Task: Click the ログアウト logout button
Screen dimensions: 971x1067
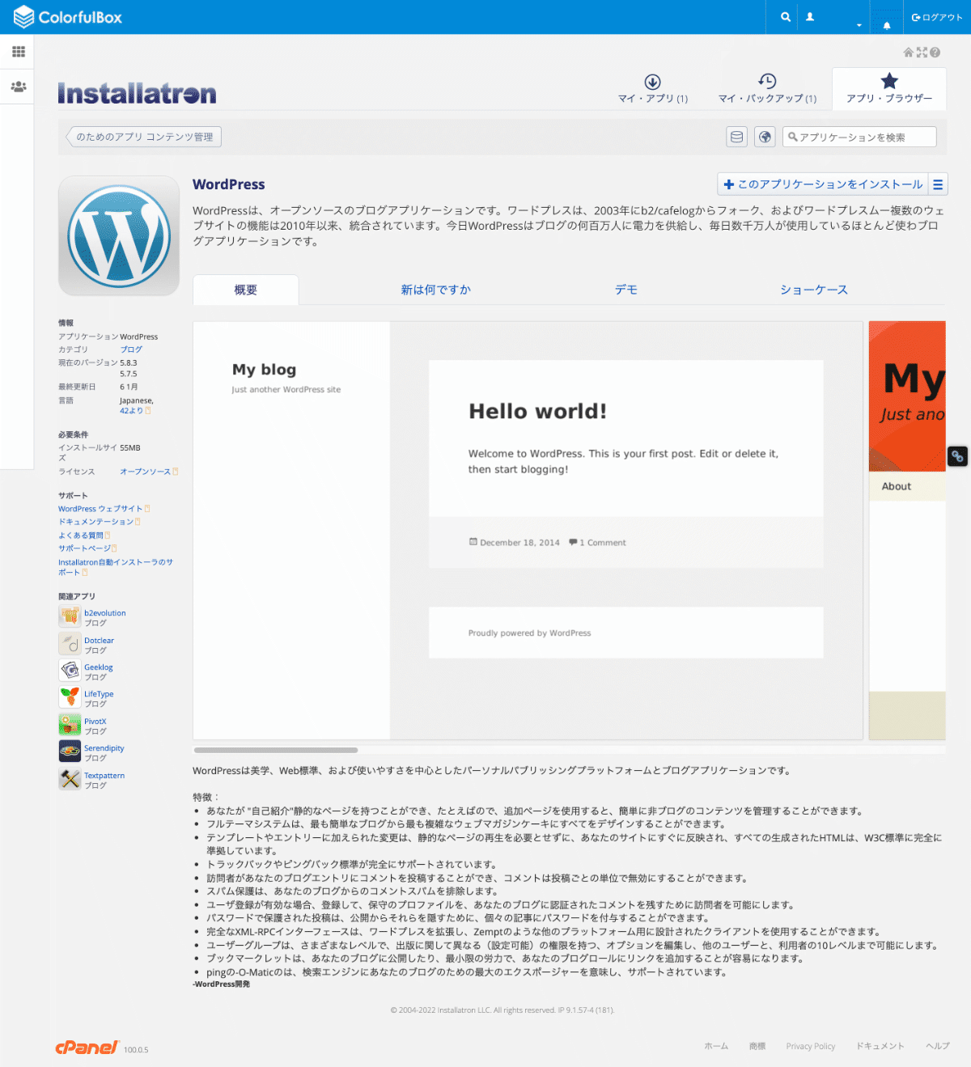Action: (937, 17)
